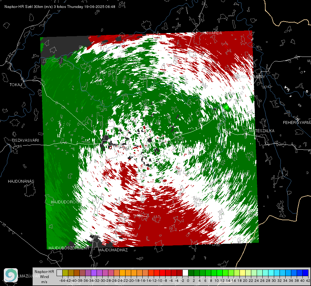Click road number 35 at the lower left
Image resolution: width=311 pixels, height=286 pixels.
point(4,225)
